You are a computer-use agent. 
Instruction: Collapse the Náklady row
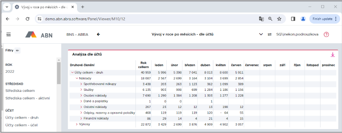pos(77,78)
